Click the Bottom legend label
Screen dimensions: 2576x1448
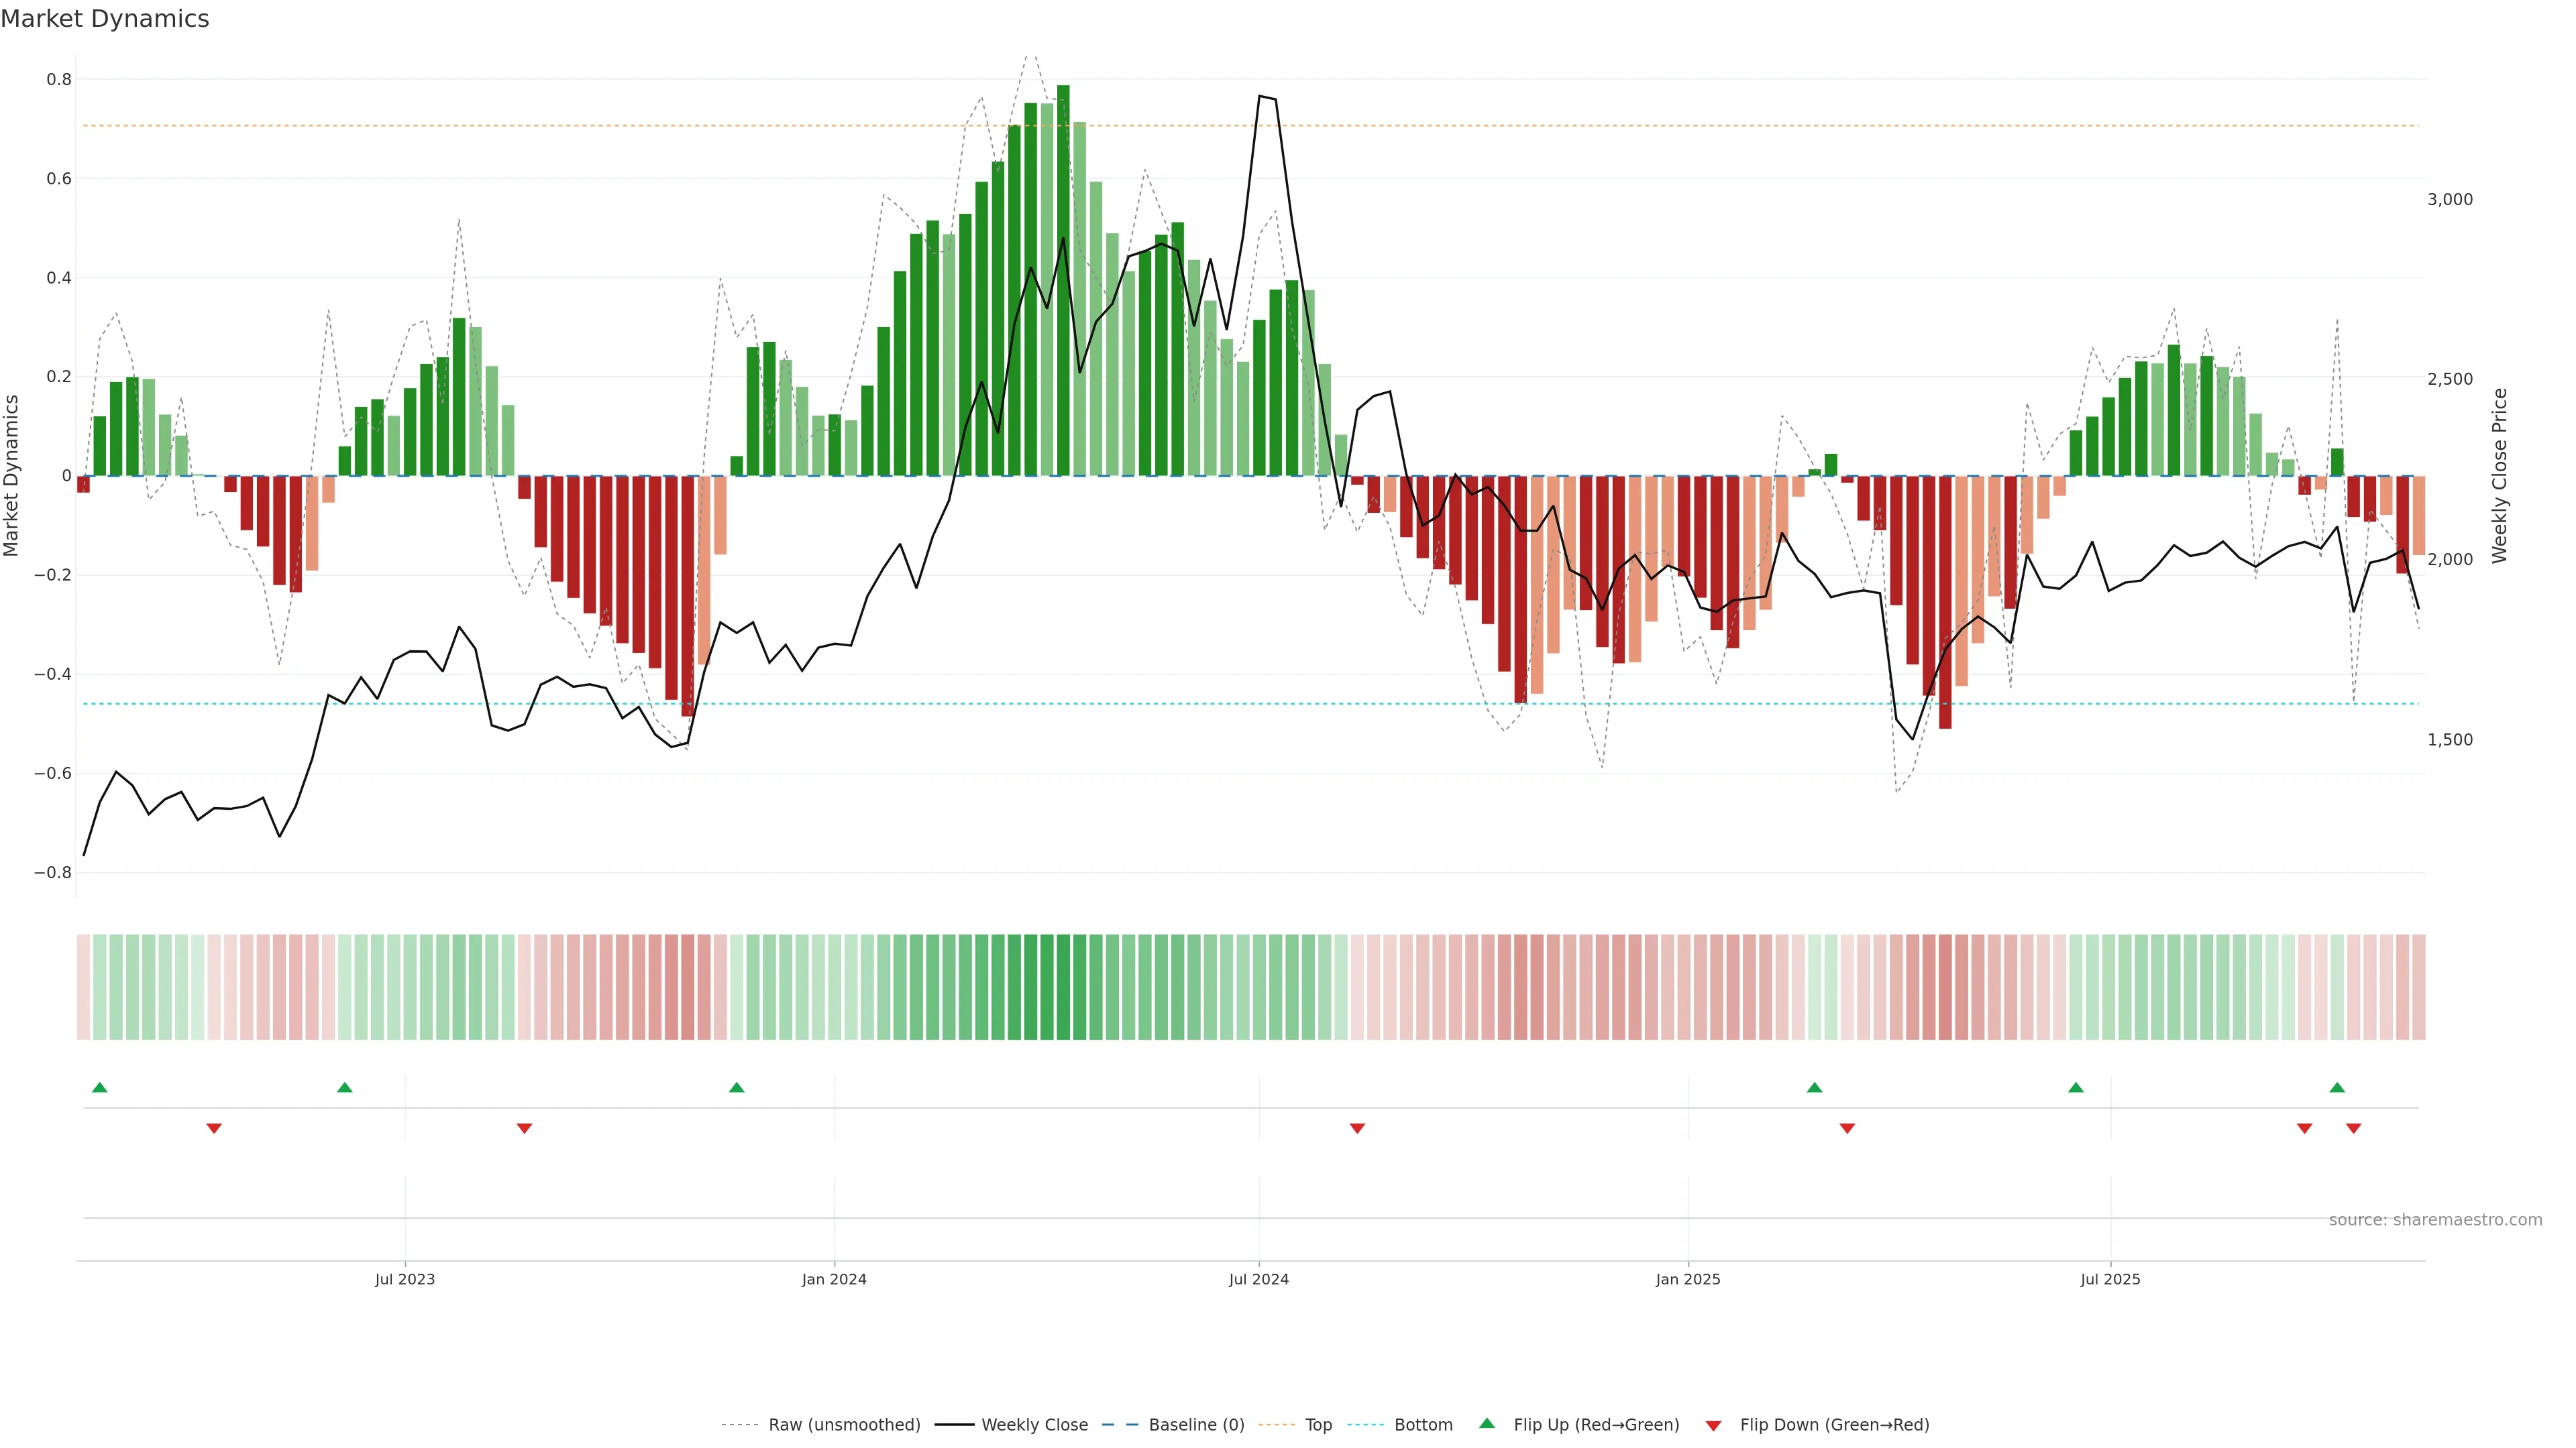1423,1425
